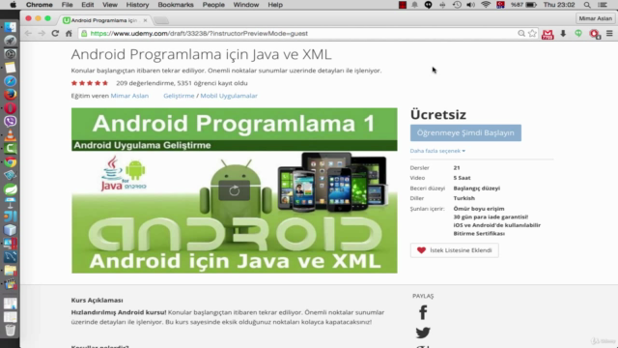
Task: Open the File menu
Action: [x=67, y=5]
